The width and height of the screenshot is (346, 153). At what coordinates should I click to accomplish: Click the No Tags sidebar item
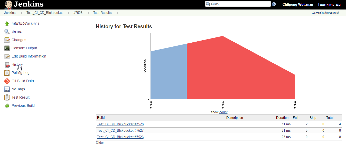[x=18, y=89]
